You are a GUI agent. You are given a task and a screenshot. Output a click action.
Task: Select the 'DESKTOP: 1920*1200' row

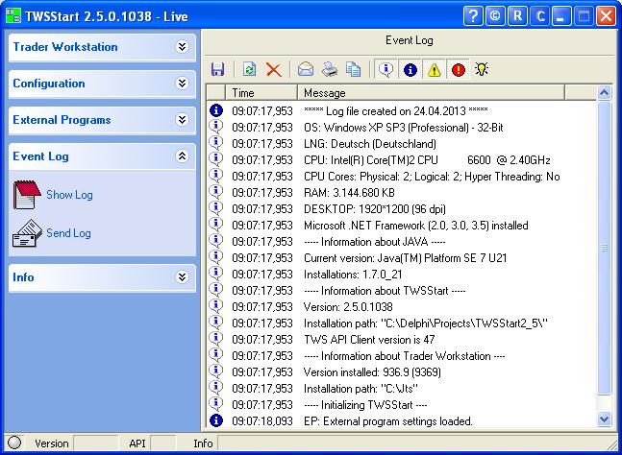401,208
